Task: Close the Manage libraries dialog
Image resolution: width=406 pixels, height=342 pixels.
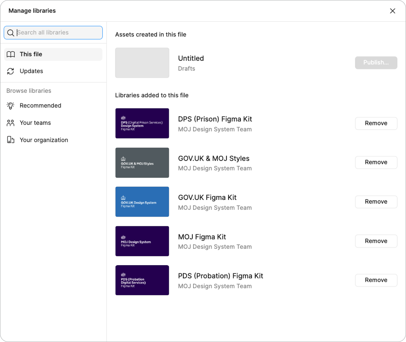Action: tap(392, 11)
